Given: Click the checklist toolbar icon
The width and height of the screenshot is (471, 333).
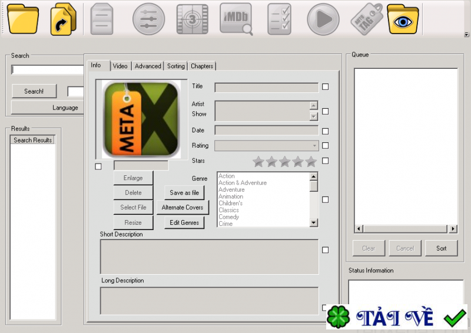Looking at the screenshot, I should [279, 19].
